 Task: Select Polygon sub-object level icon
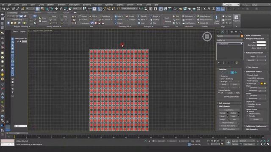232,73
